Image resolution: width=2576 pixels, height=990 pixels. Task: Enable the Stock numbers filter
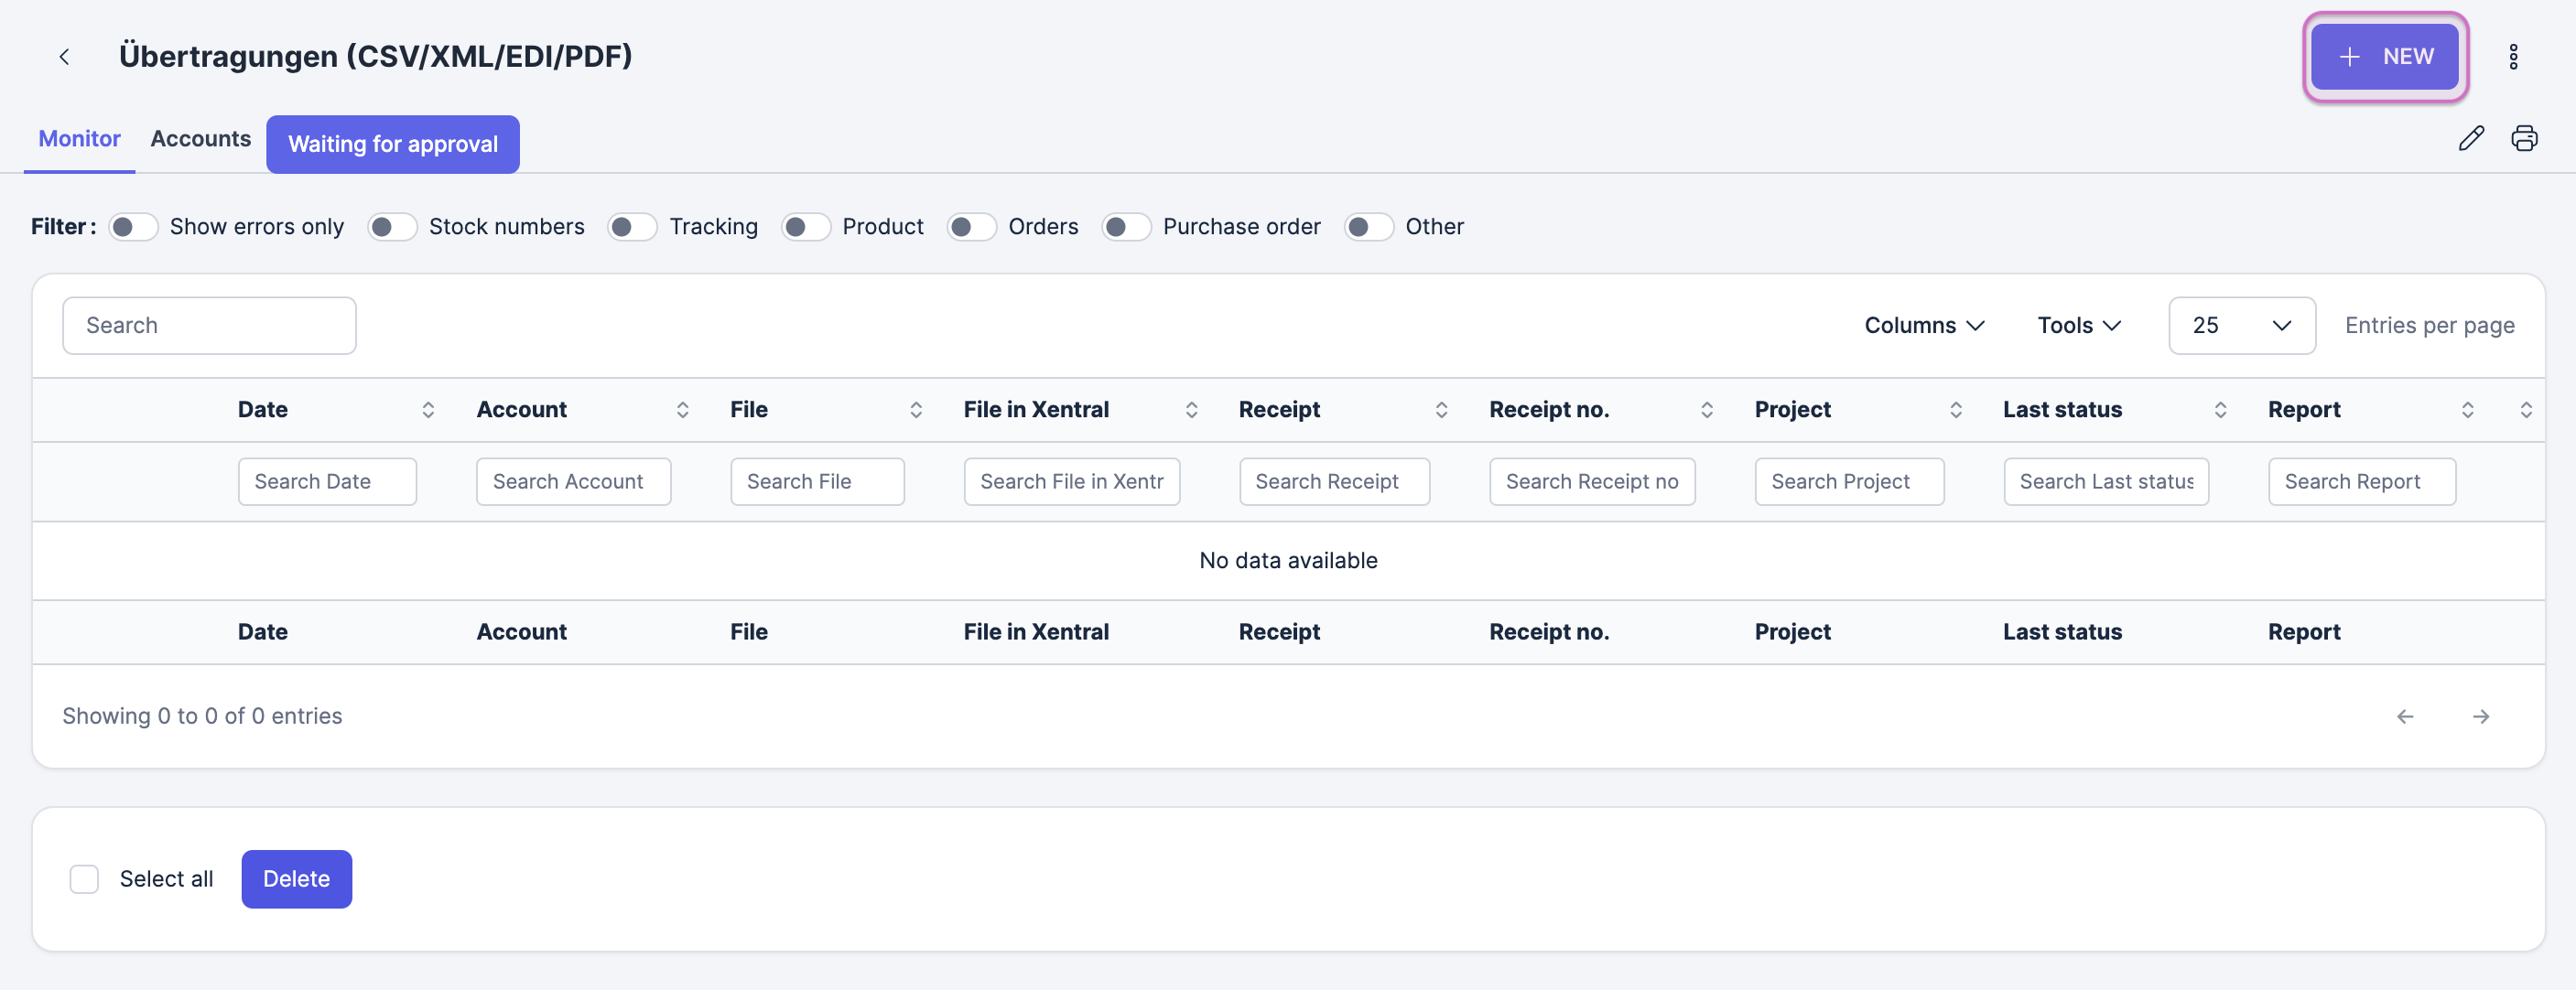click(x=392, y=227)
